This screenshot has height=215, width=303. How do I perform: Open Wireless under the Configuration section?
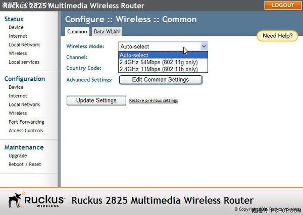tap(18, 114)
